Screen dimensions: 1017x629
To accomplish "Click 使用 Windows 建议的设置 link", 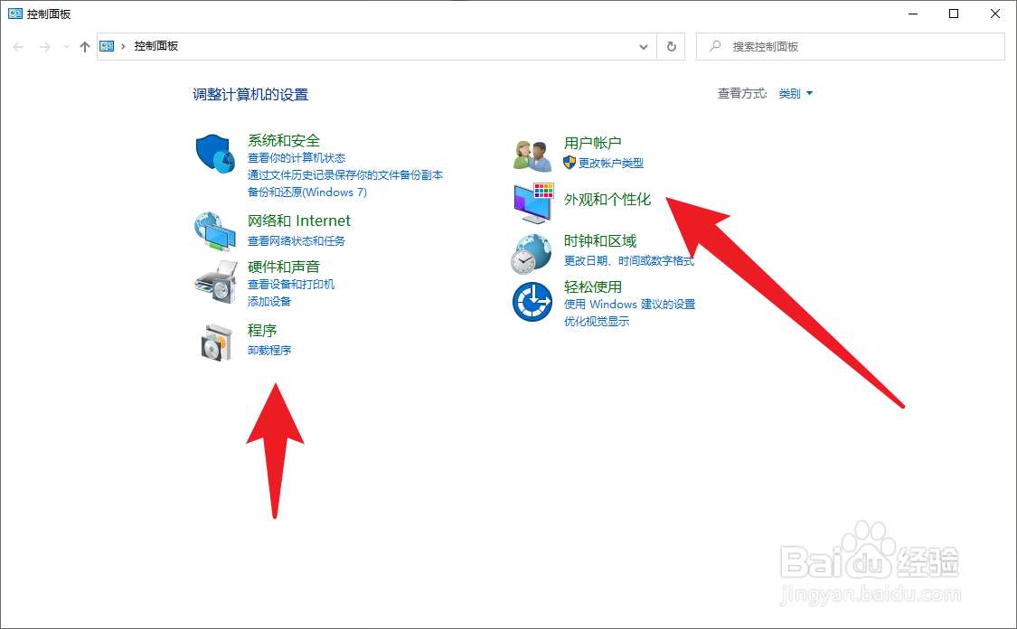I will click(629, 305).
